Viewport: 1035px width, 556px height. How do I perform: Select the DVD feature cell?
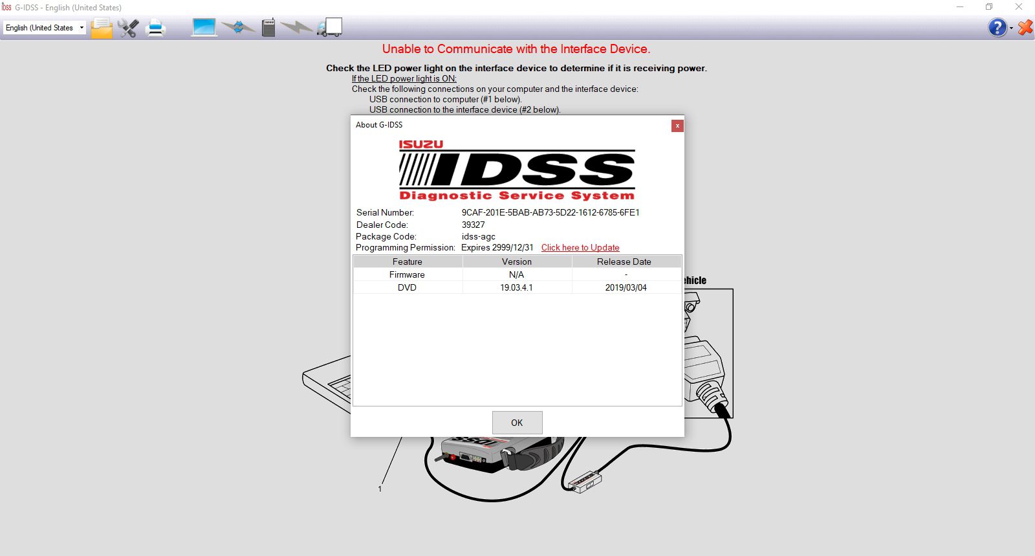coord(408,287)
